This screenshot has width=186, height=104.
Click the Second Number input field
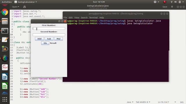pyautogui.click(x=49, y=35)
